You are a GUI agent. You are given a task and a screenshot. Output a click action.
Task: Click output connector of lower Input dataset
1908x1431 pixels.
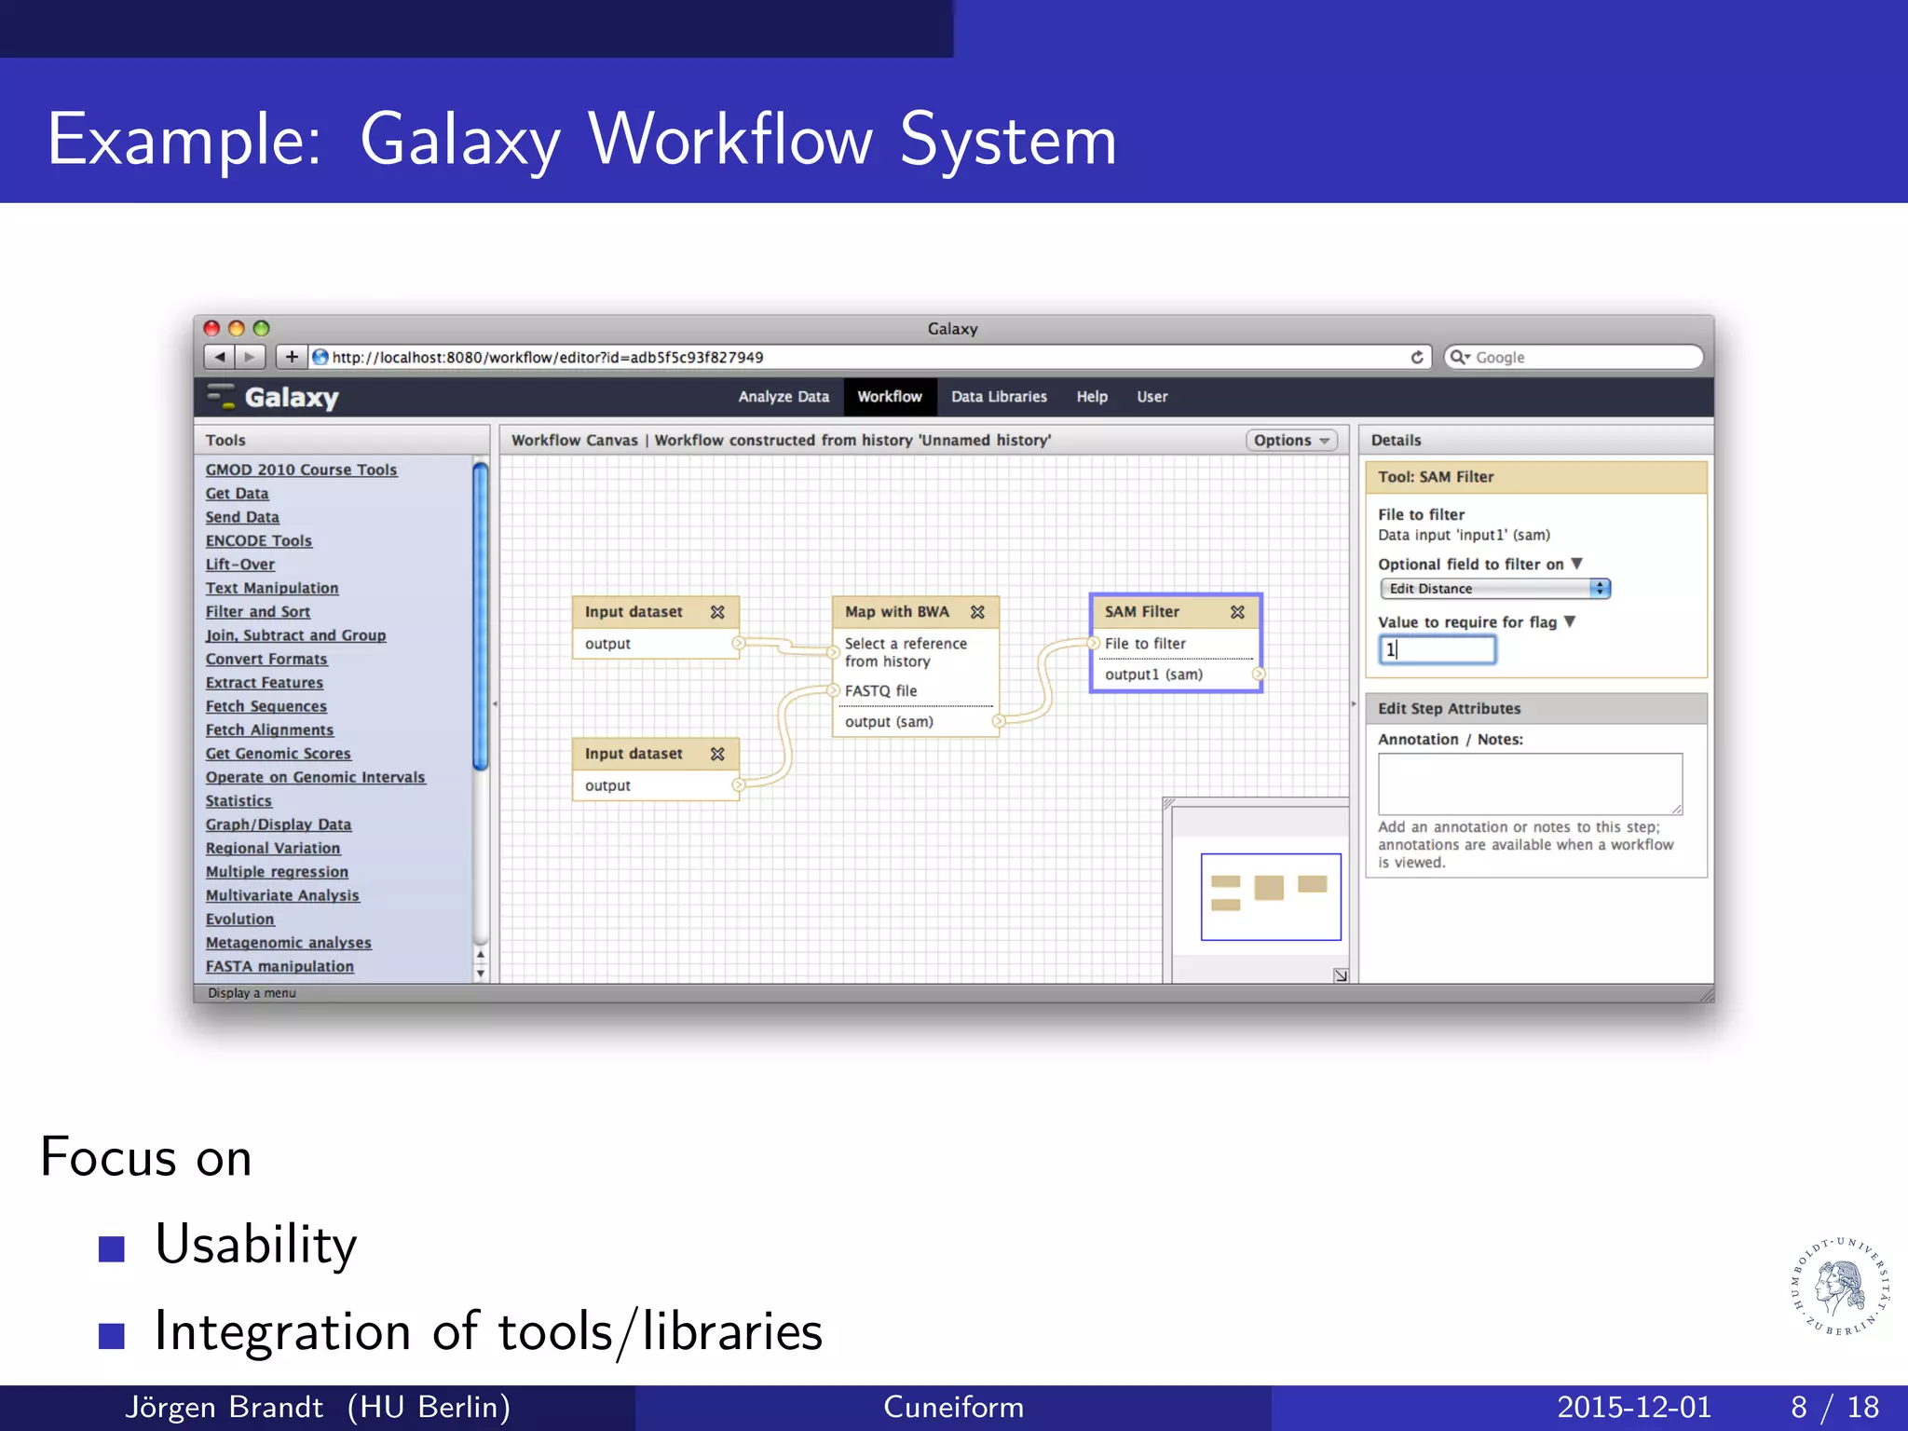(x=738, y=784)
